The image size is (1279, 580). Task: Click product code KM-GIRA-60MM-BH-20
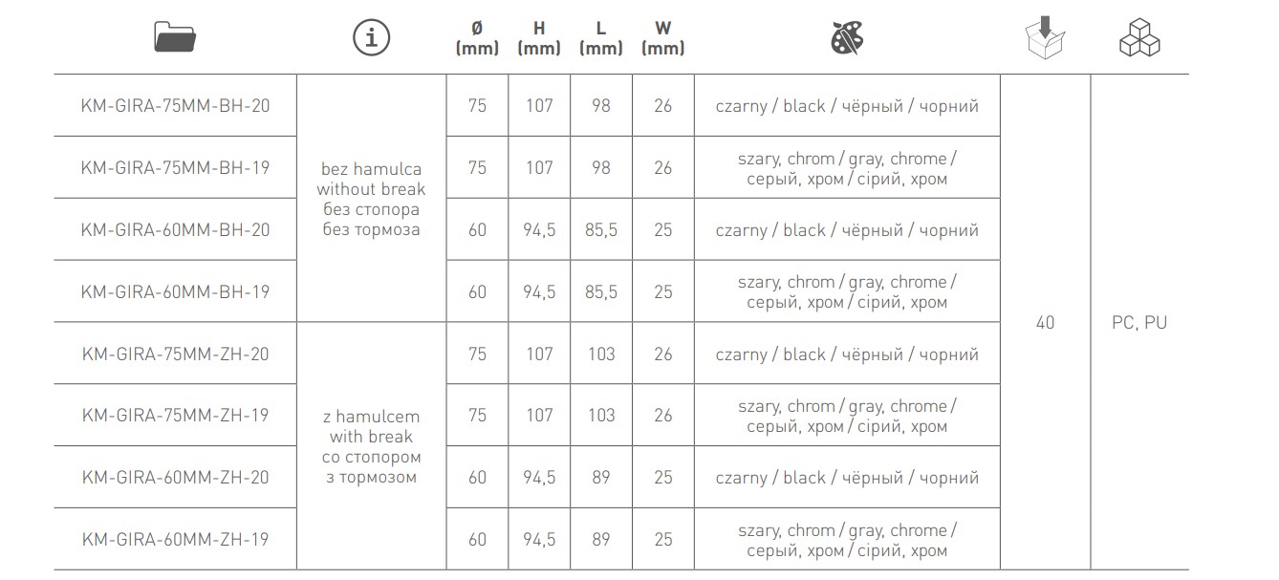point(176,229)
